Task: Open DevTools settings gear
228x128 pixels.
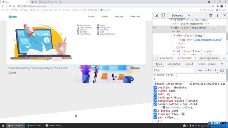Action: (211, 15)
